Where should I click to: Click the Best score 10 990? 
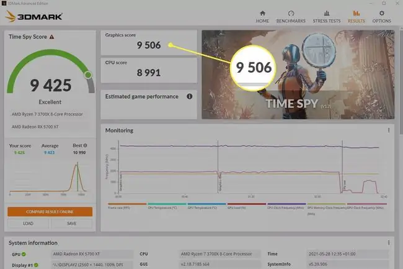tap(79, 152)
